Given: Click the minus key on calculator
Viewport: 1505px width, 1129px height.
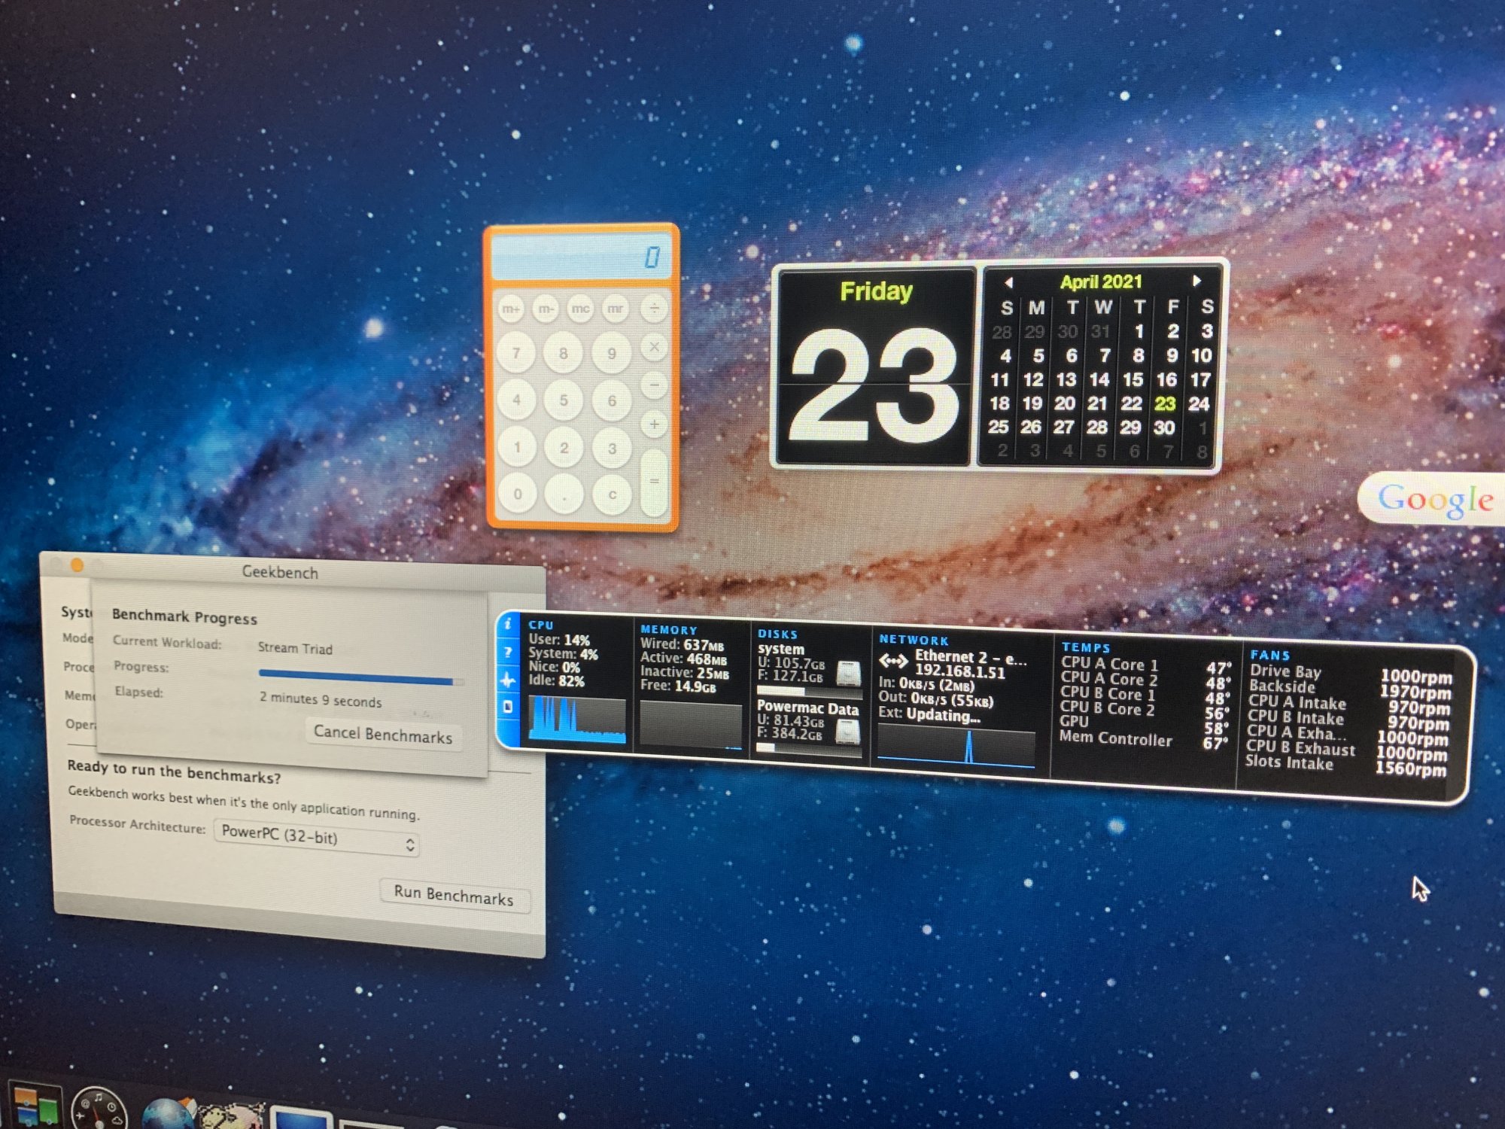Looking at the screenshot, I should (655, 385).
